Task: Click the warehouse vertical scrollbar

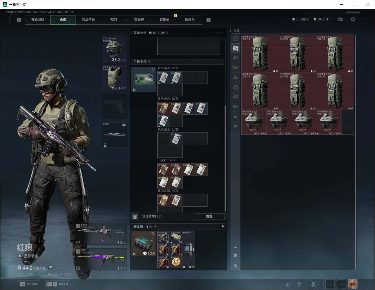Action: point(355,152)
